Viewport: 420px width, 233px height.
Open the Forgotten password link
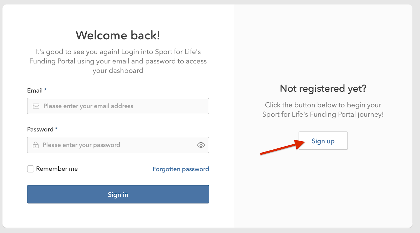(x=181, y=169)
